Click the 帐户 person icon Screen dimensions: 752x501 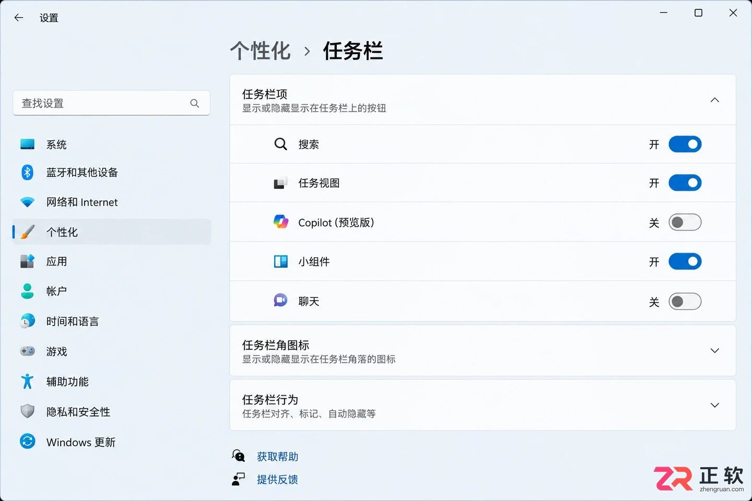[x=27, y=291]
